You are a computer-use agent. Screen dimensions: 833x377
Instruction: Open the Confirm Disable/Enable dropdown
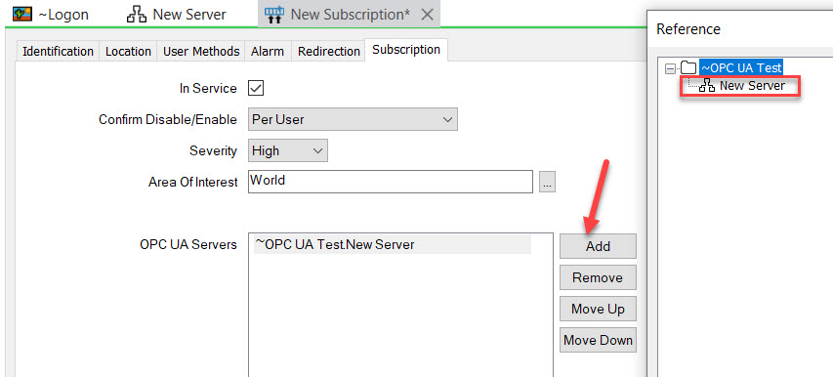353,119
